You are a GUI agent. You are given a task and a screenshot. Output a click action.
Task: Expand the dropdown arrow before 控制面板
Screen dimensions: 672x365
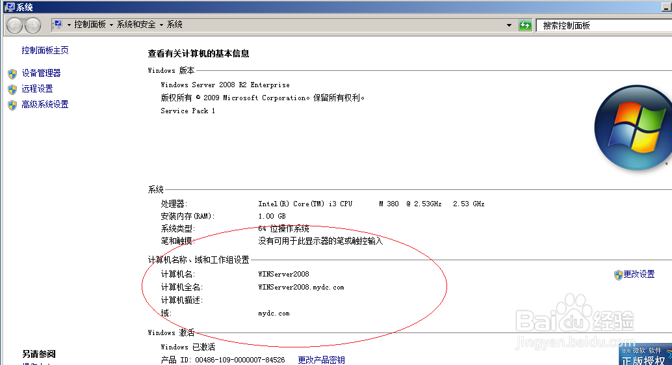[x=69, y=25]
